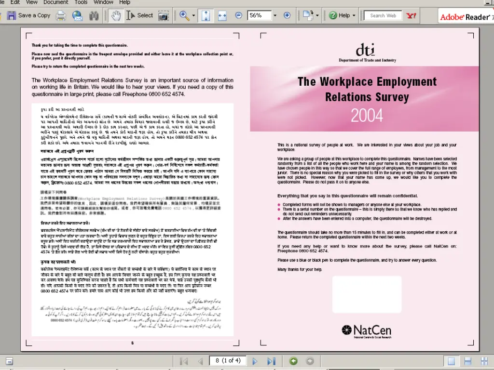Click the minus zoom out button
Screen dimensions: 494x370
[238, 15]
